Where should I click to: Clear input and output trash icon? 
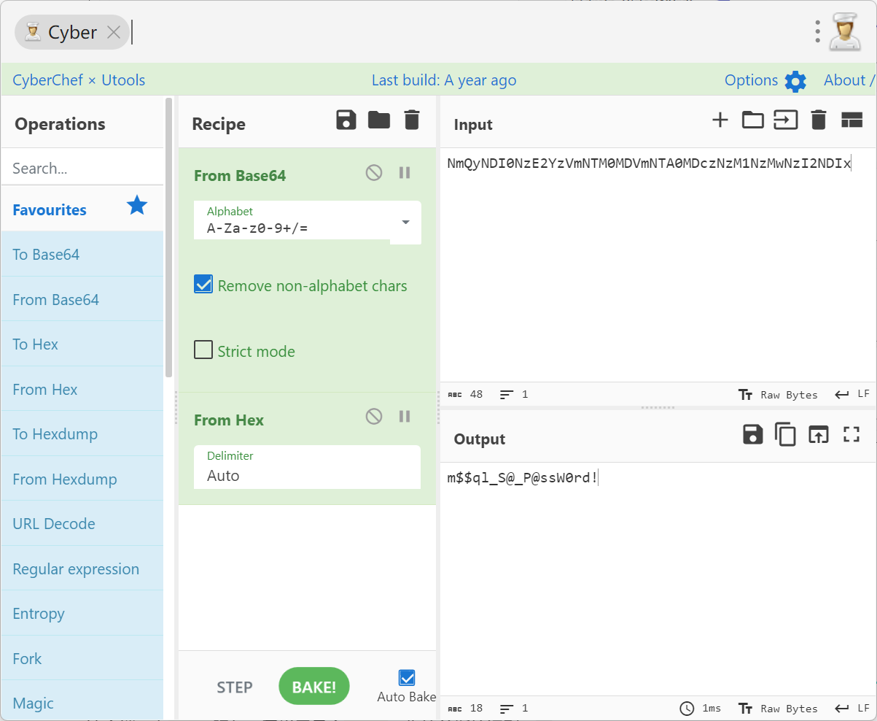[x=819, y=120]
